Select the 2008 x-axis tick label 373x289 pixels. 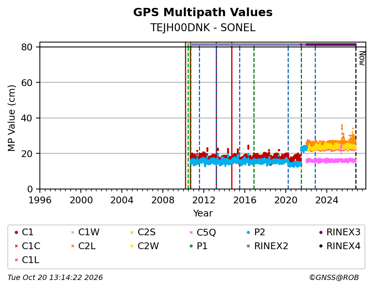[163, 200]
